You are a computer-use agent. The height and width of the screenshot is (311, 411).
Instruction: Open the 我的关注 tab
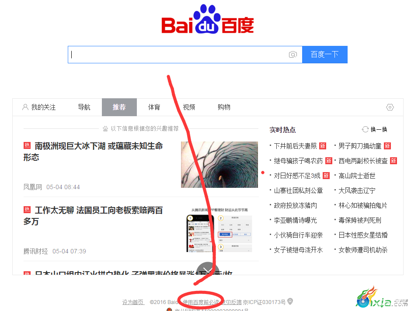39,107
